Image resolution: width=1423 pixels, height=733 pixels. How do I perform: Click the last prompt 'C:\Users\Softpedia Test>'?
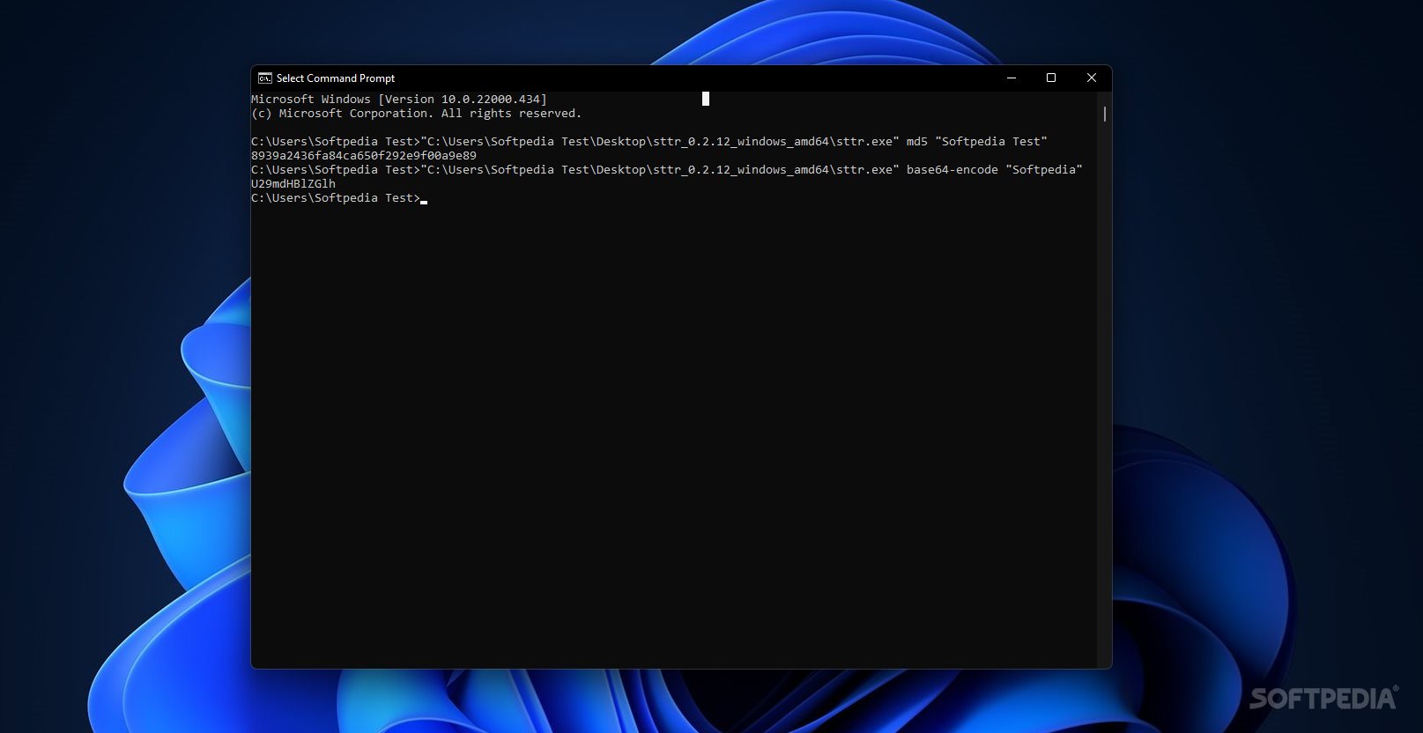(336, 198)
